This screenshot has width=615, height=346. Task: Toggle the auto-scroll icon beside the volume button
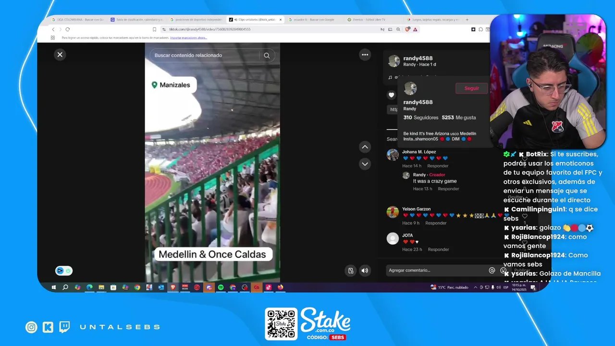(x=351, y=271)
